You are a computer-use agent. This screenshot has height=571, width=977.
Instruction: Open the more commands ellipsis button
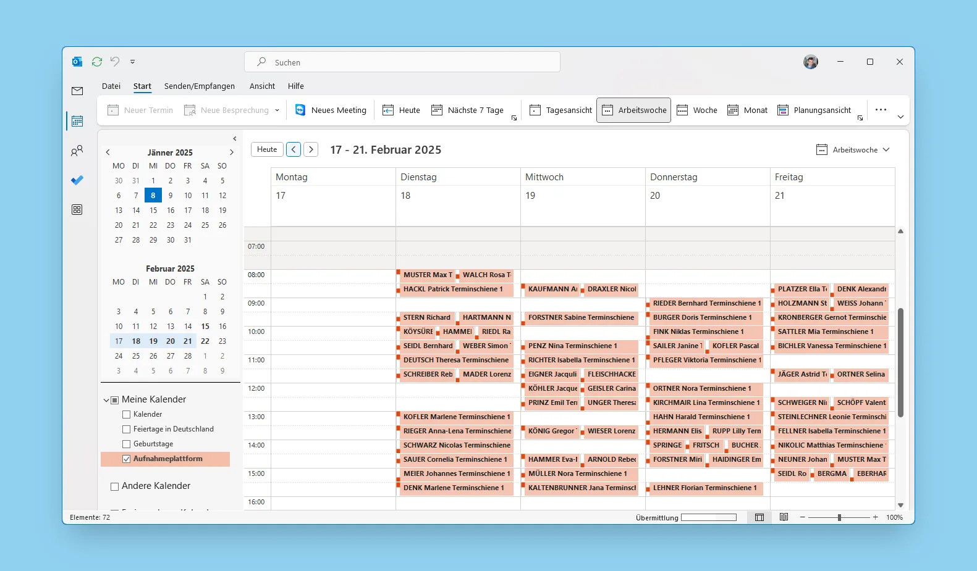881,110
